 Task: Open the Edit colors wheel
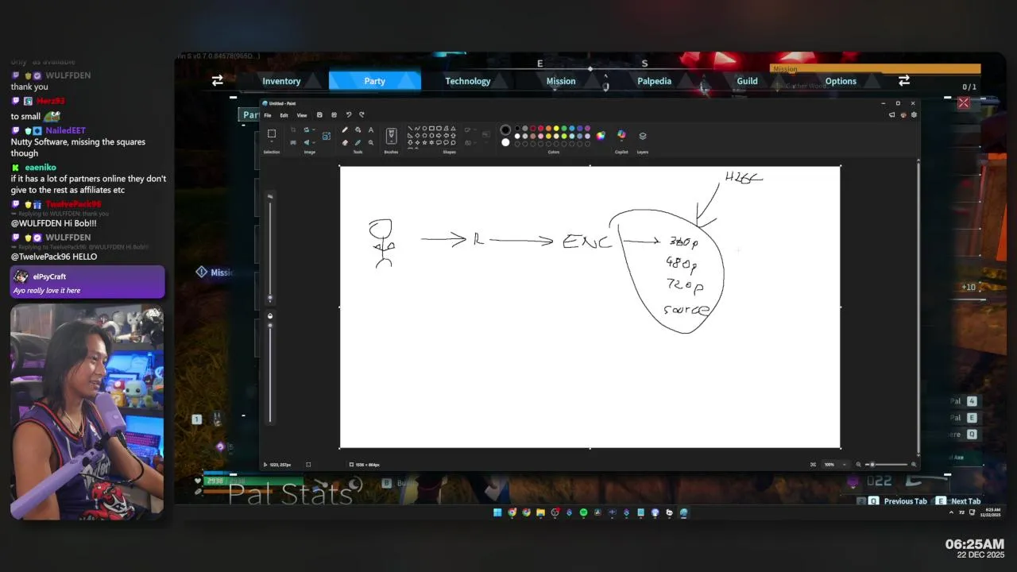[601, 136]
